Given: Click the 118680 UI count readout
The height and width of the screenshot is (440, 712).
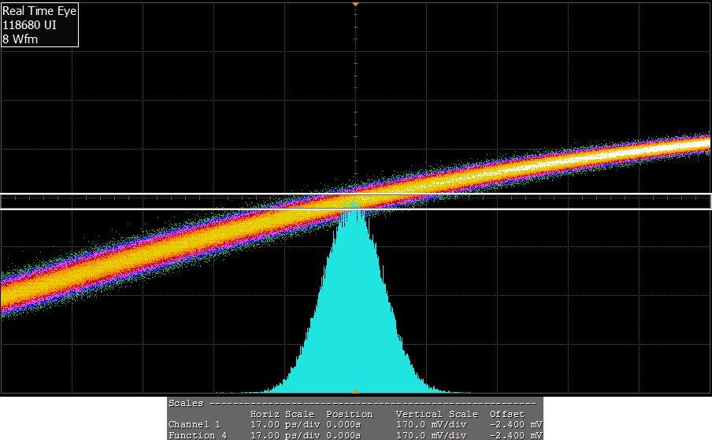Looking at the screenshot, I should point(29,25).
